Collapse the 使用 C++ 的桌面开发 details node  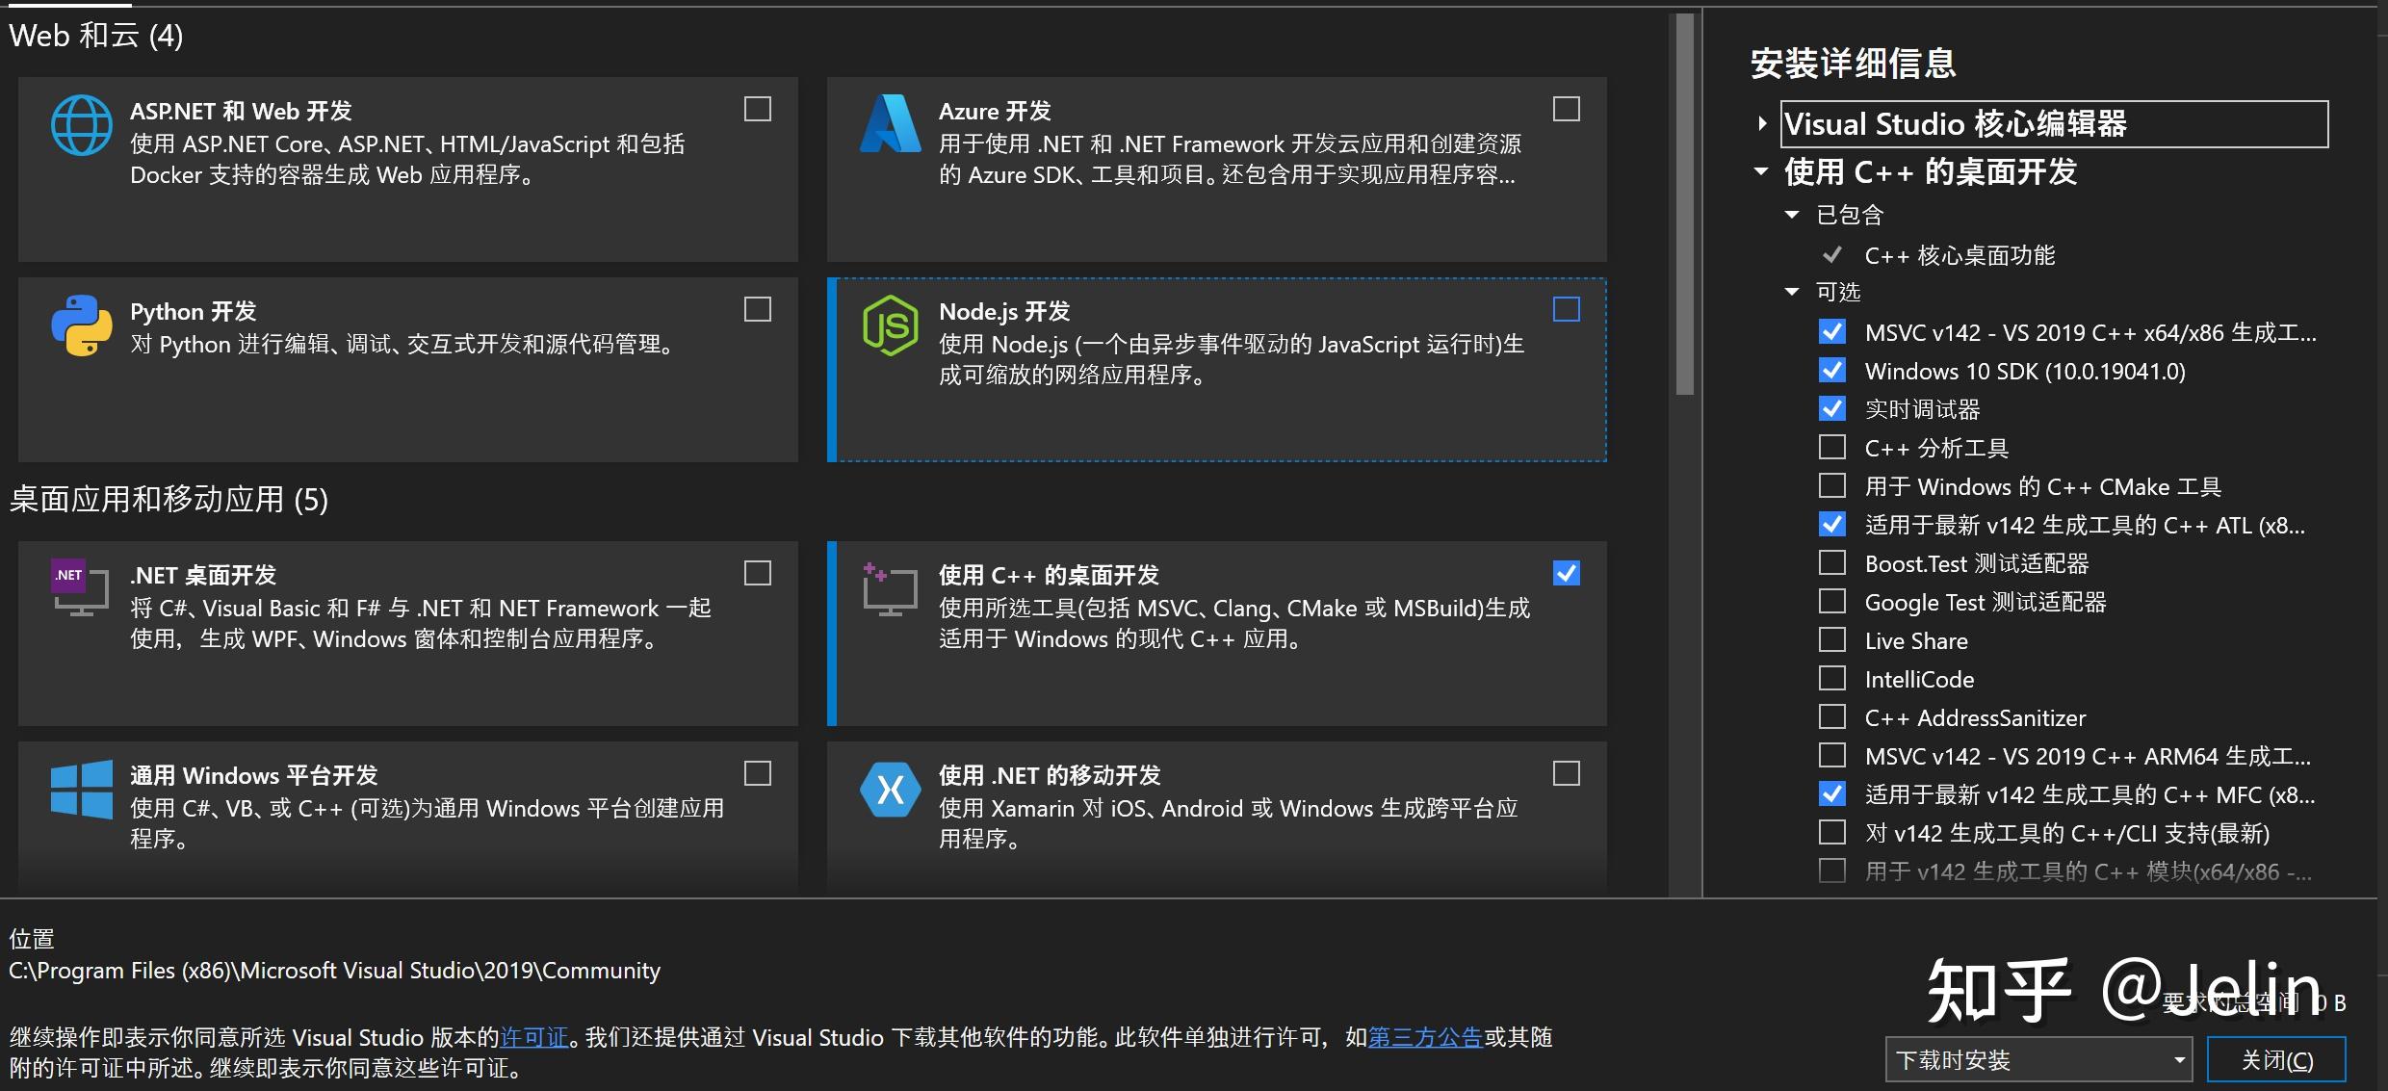(x=1761, y=171)
